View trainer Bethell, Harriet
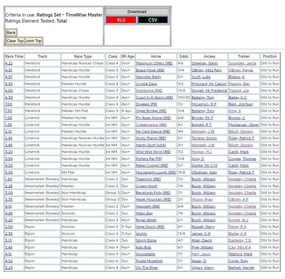 [x=242, y=268]
